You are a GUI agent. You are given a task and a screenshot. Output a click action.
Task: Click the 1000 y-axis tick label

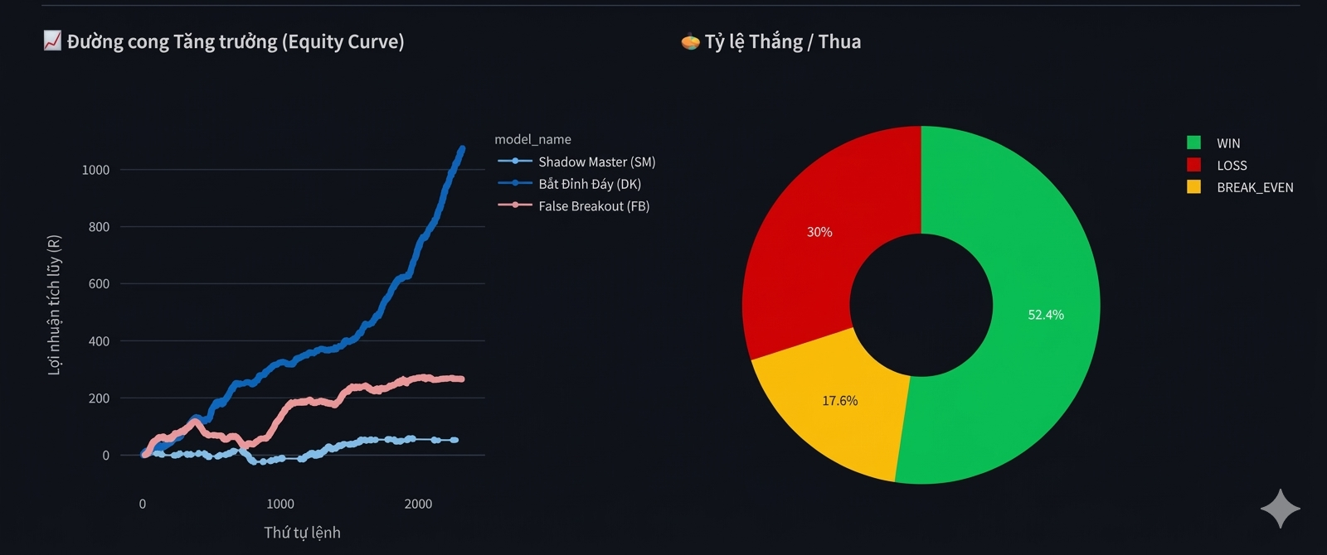(x=95, y=170)
